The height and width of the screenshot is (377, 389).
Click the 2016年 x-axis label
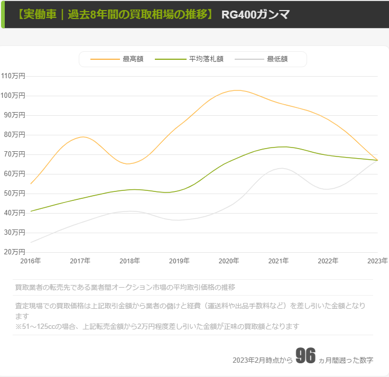point(31,261)
